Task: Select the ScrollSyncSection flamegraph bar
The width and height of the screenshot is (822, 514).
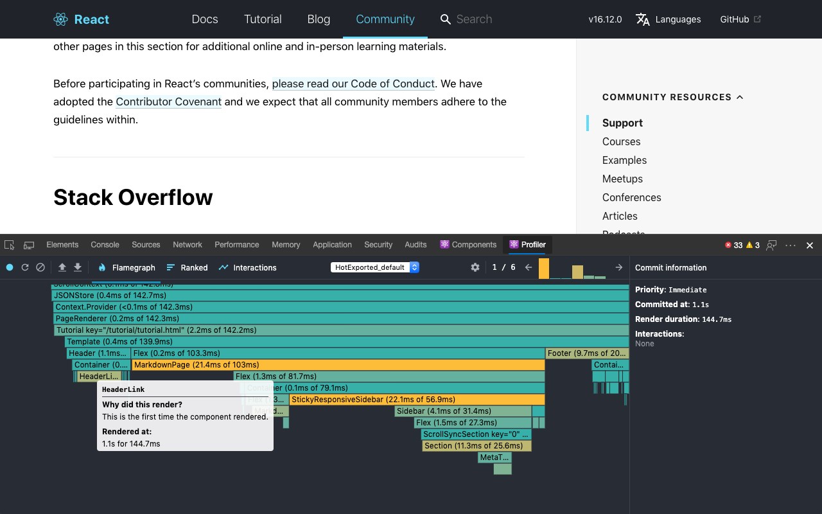Action: 476,434
